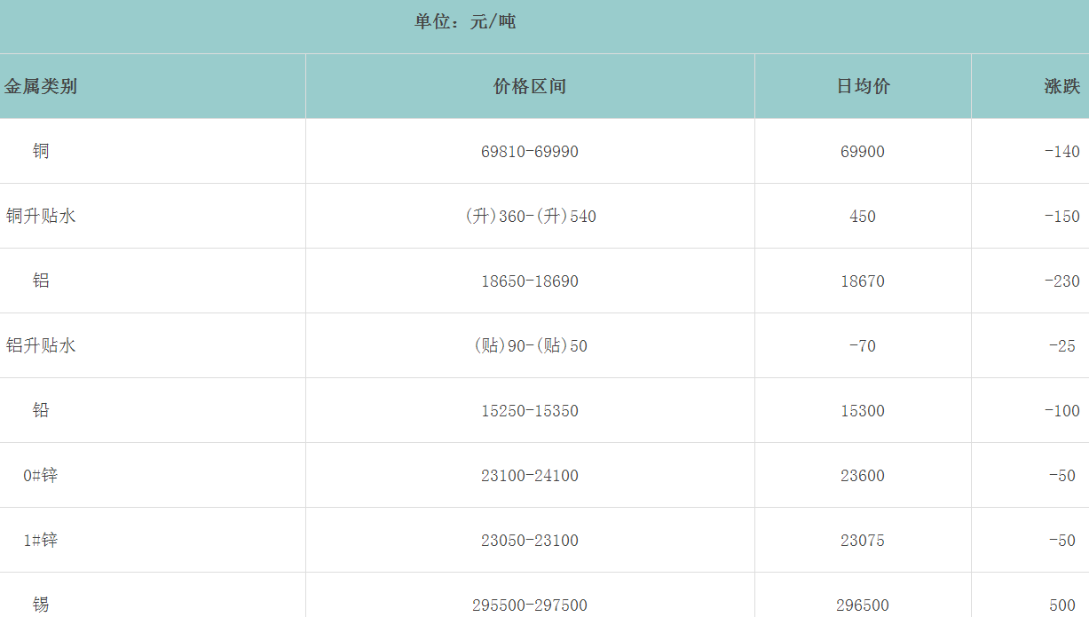
Task: Select the 0#锌 row label
Action: [41, 475]
